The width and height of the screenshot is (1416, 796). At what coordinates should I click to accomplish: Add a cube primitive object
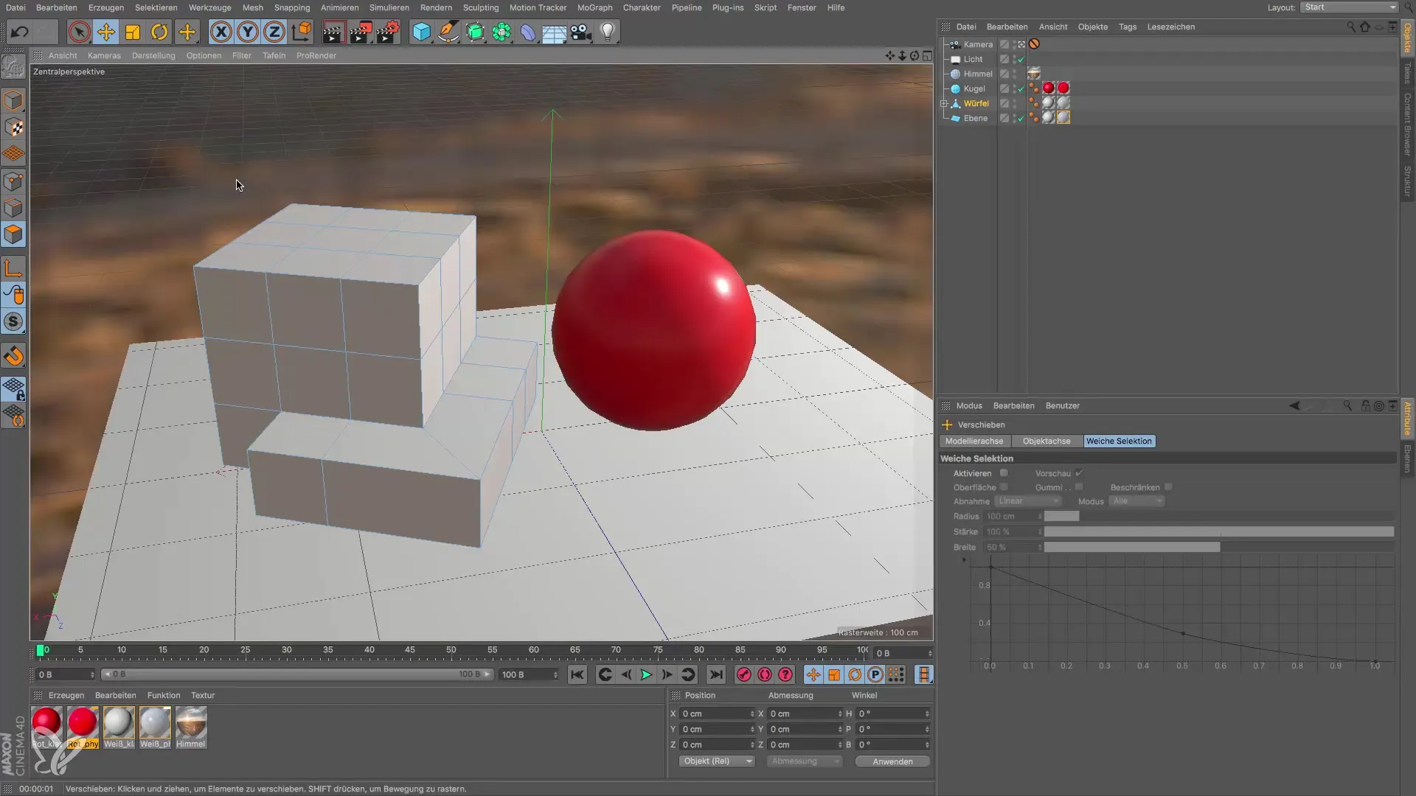coord(421,32)
